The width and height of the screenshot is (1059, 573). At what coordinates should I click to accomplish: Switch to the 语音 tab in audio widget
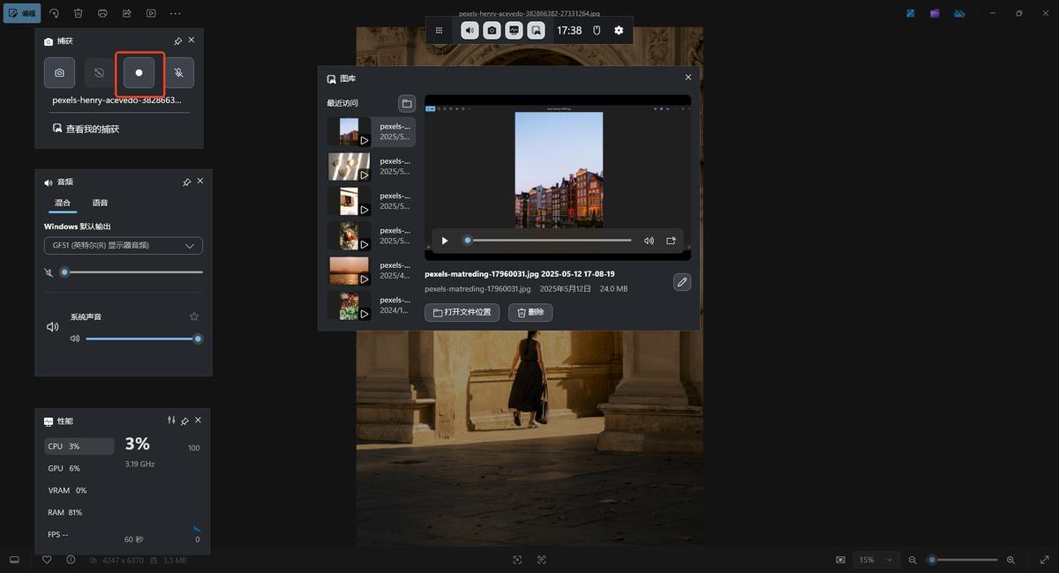[x=101, y=203]
